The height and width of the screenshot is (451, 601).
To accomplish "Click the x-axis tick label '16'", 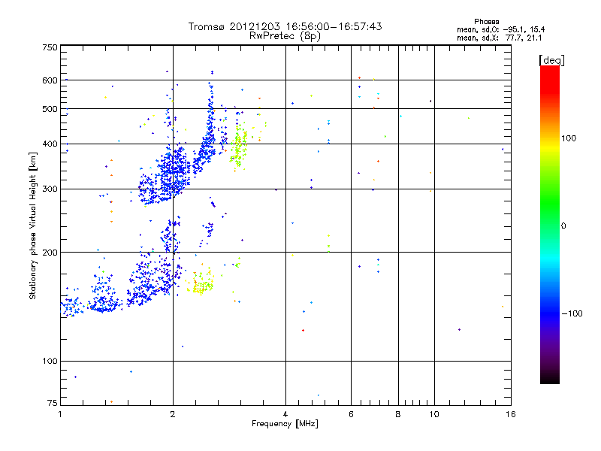I will point(511,414).
